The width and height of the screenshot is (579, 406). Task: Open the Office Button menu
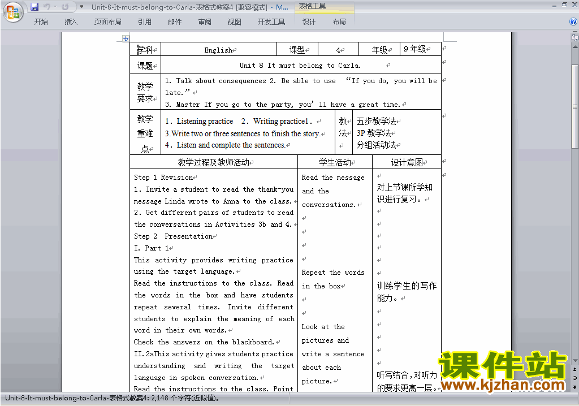13,12
